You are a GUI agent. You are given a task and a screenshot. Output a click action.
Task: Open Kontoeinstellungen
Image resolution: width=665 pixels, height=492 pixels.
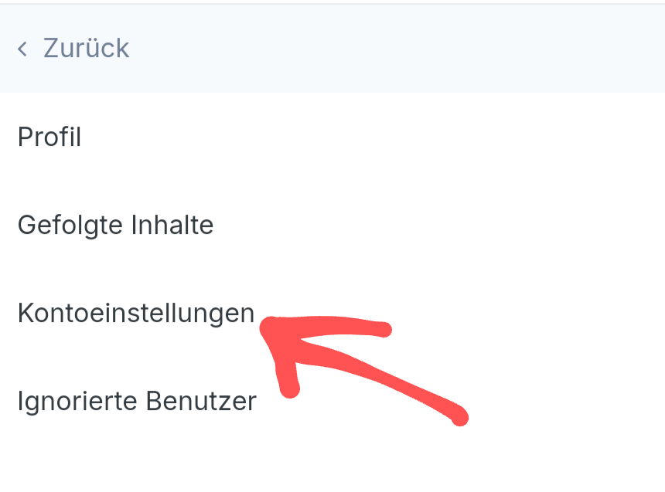136,314
